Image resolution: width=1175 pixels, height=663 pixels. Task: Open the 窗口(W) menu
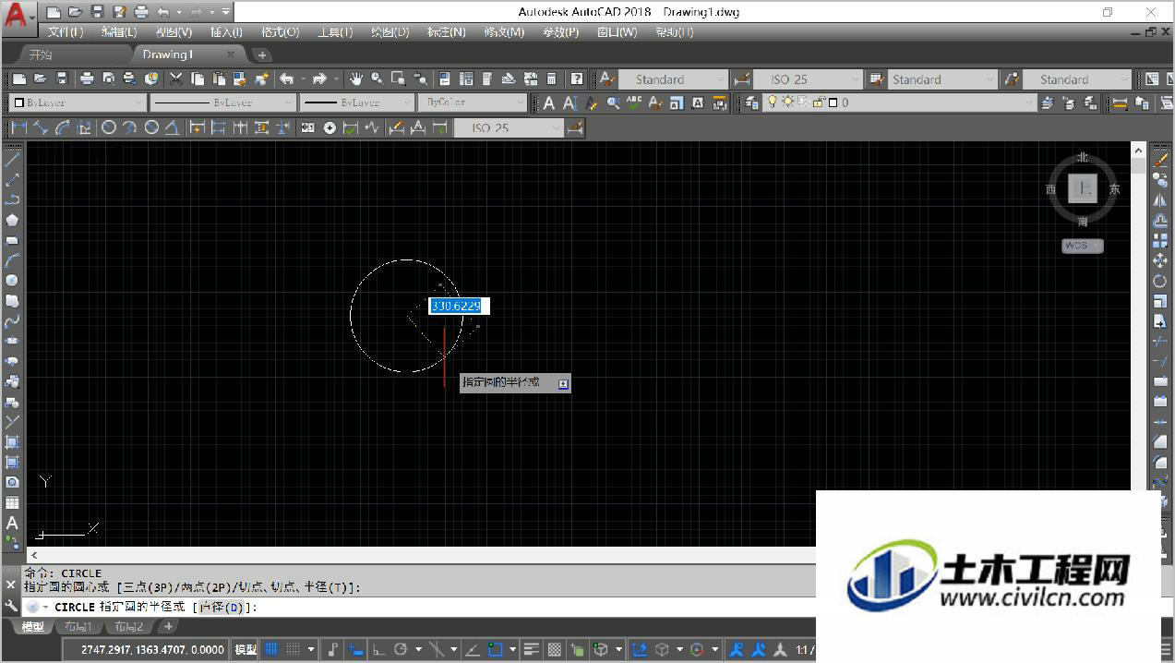[617, 31]
